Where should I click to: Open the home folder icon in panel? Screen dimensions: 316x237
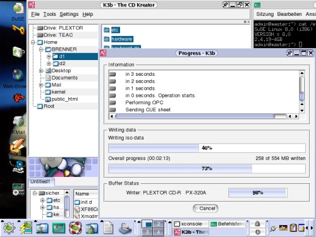point(92,228)
